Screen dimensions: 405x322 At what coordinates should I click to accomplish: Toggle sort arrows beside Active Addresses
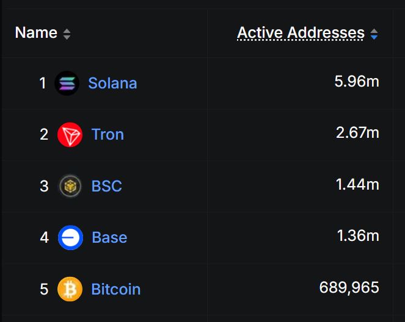pyautogui.click(x=374, y=34)
